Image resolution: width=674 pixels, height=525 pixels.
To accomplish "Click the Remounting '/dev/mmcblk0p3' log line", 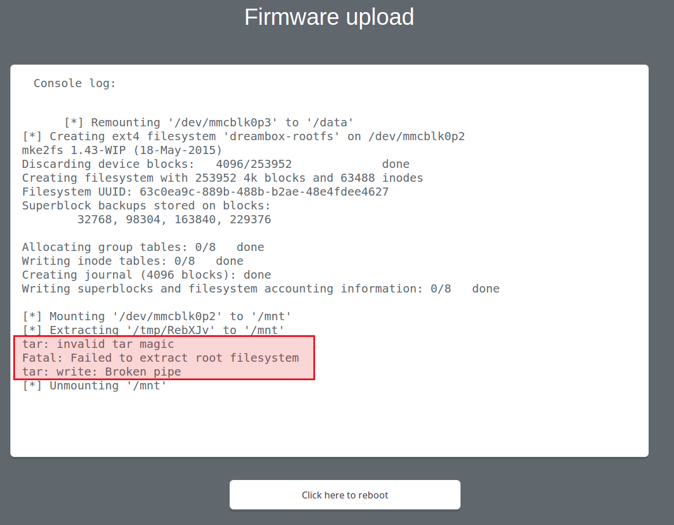I will [208, 122].
